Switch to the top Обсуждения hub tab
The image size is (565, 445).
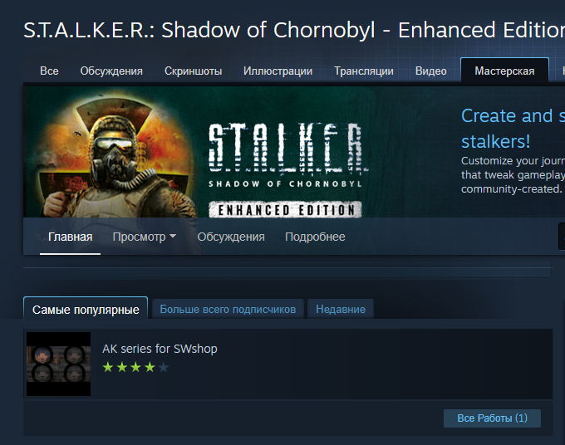[111, 71]
